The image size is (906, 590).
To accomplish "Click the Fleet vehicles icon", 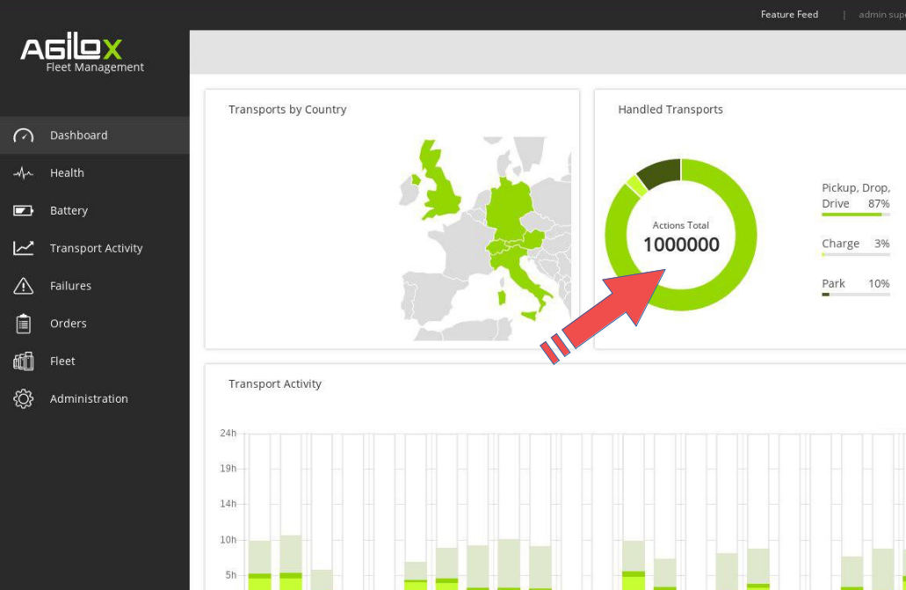I will [24, 361].
